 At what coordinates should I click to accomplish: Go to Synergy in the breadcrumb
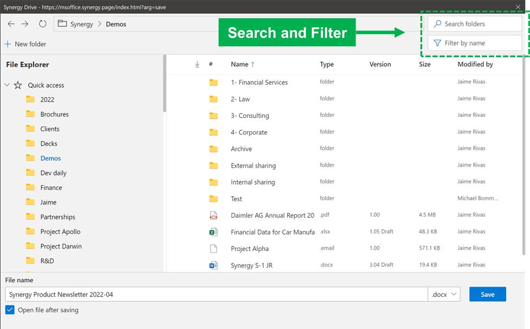coord(82,24)
